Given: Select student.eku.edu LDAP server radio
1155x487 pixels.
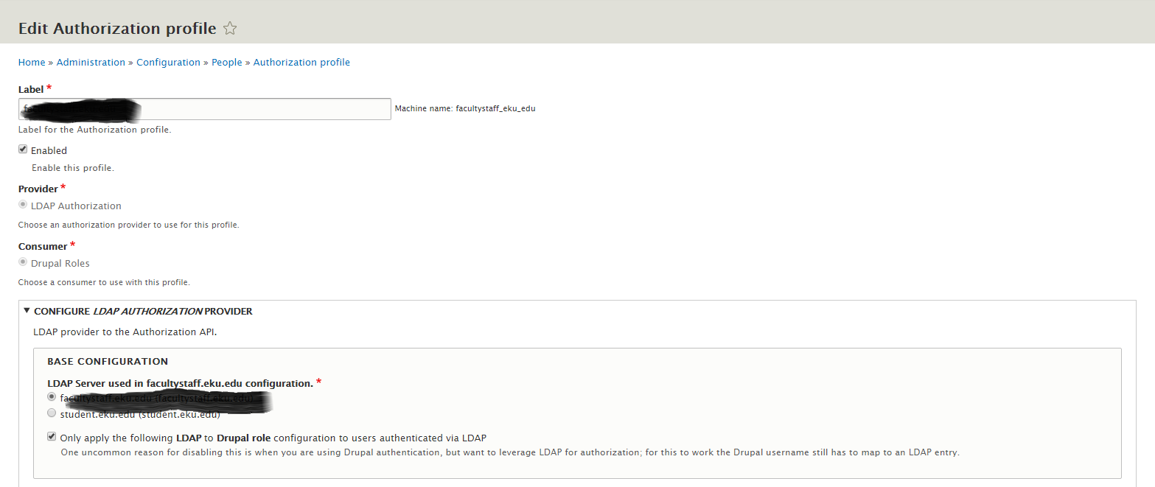Looking at the screenshot, I should pos(52,413).
